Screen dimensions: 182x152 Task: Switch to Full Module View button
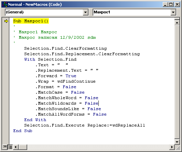pos(10,147)
